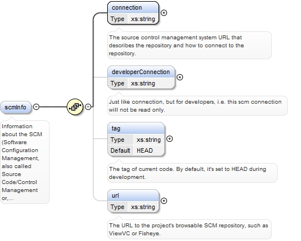
Task: Select the tag element header
Action: pyautogui.click(x=136, y=129)
